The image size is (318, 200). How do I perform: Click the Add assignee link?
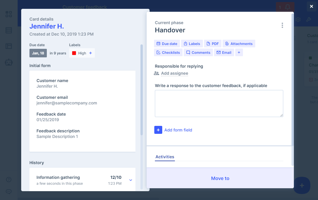click(x=174, y=74)
